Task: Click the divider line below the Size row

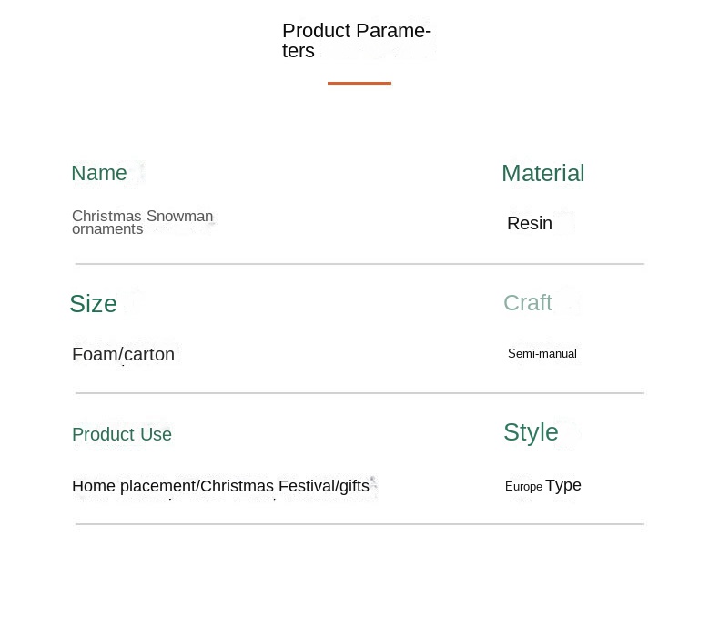Action: coord(359,393)
